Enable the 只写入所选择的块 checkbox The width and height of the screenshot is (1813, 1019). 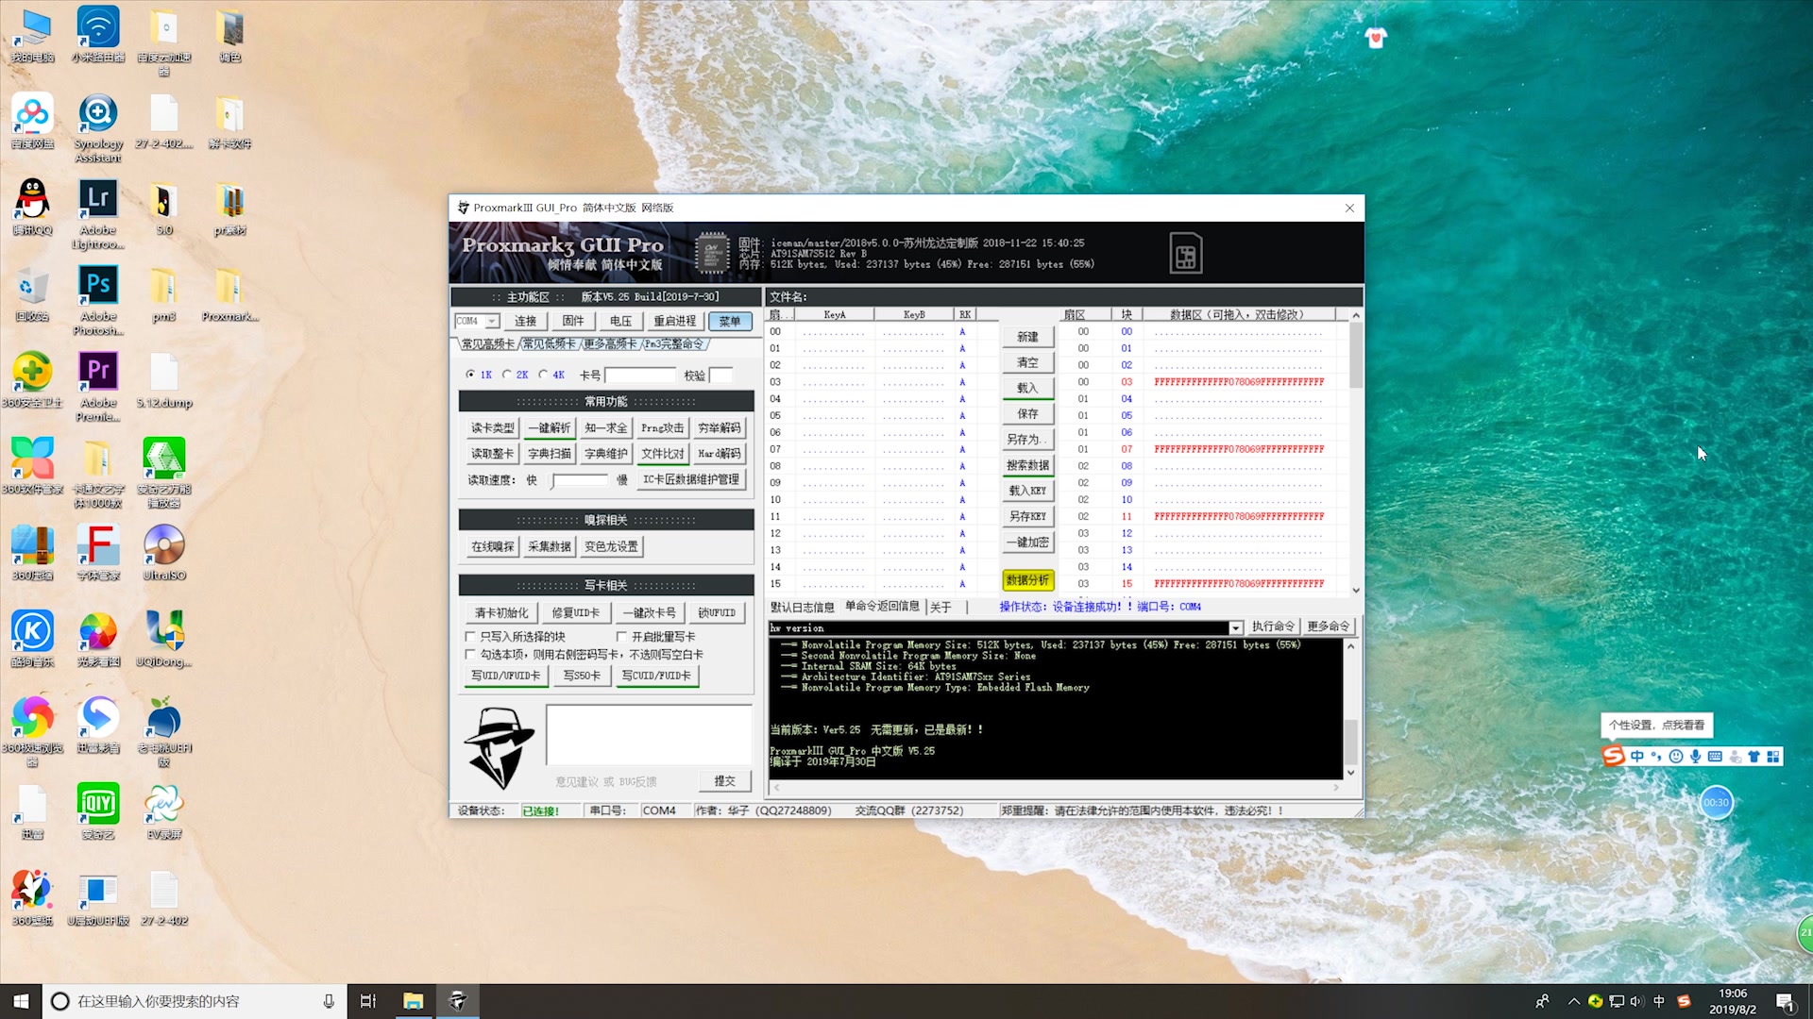[x=470, y=636]
